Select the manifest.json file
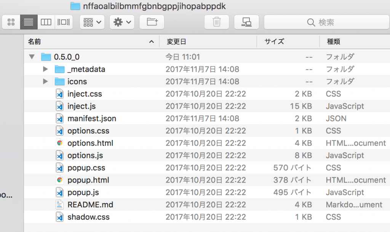The width and height of the screenshot is (390, 232). coord(207,119)
